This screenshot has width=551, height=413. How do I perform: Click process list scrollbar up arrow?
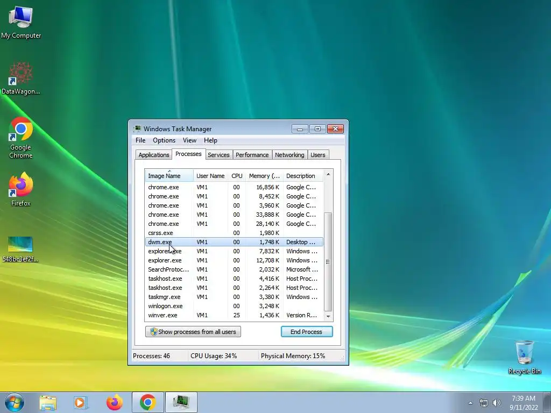click(x=328, y=174)
